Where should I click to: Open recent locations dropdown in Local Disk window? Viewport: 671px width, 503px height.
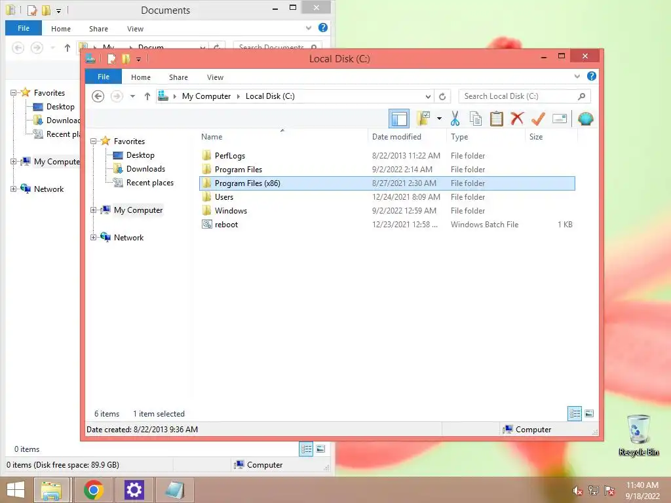132,96
